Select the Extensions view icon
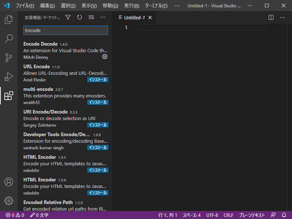The height and width of the screenshot is (219, 292). [x=8, y=96]
